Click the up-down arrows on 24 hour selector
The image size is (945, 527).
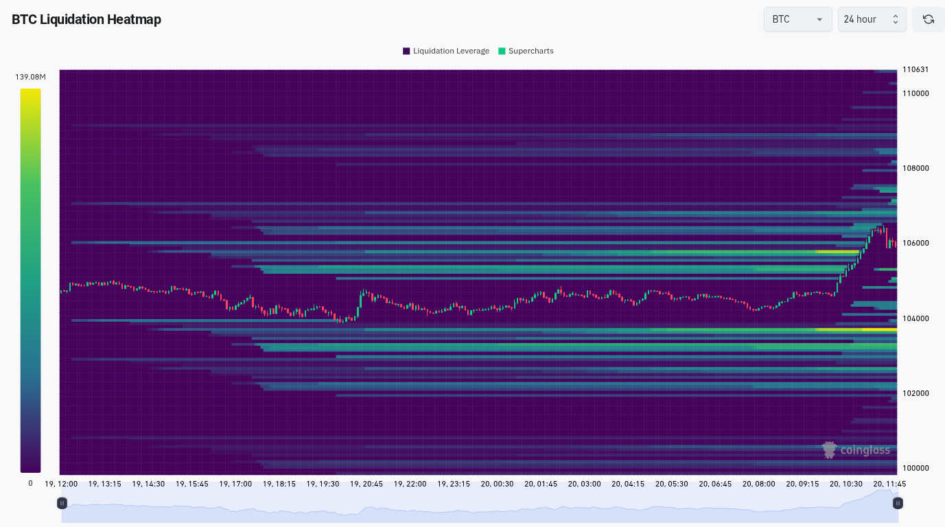pyautogui.click(x=895, y=19)
